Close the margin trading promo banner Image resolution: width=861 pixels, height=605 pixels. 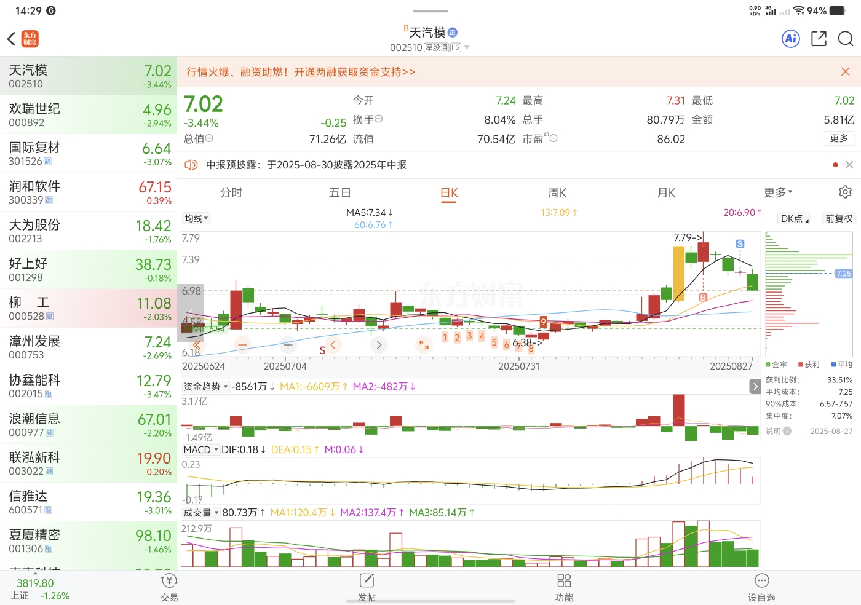[846, 72]
